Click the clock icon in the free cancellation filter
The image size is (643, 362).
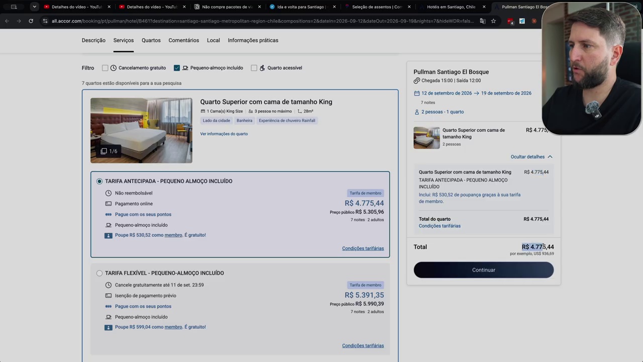pyautogui.click(x=114, y=68)
